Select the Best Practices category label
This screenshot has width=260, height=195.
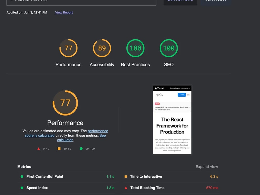click(x=135, y=64)
